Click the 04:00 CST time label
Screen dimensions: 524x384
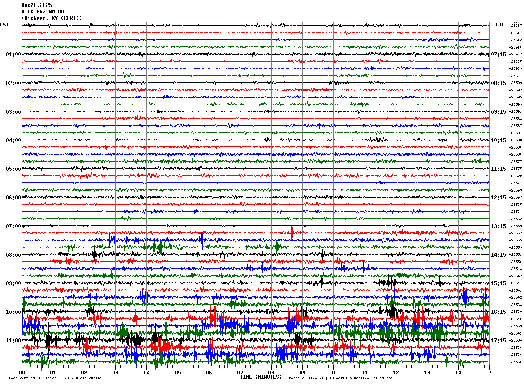click(13, 140)
